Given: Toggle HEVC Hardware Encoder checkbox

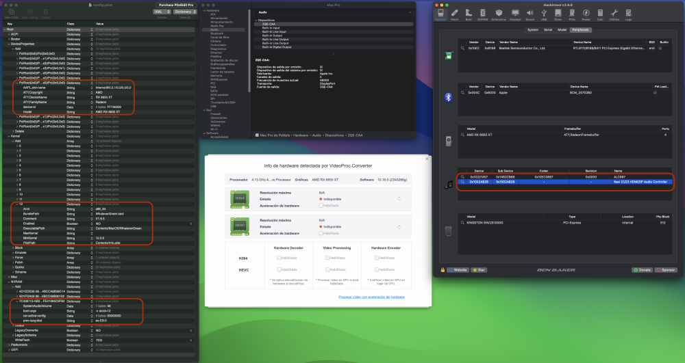Looking at the screenshot, I should 377,269.
